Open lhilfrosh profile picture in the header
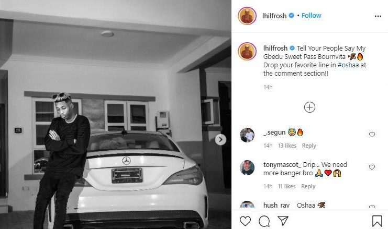Image resolution: width=388 pixels, height=229 pixels. coord(247,16)
